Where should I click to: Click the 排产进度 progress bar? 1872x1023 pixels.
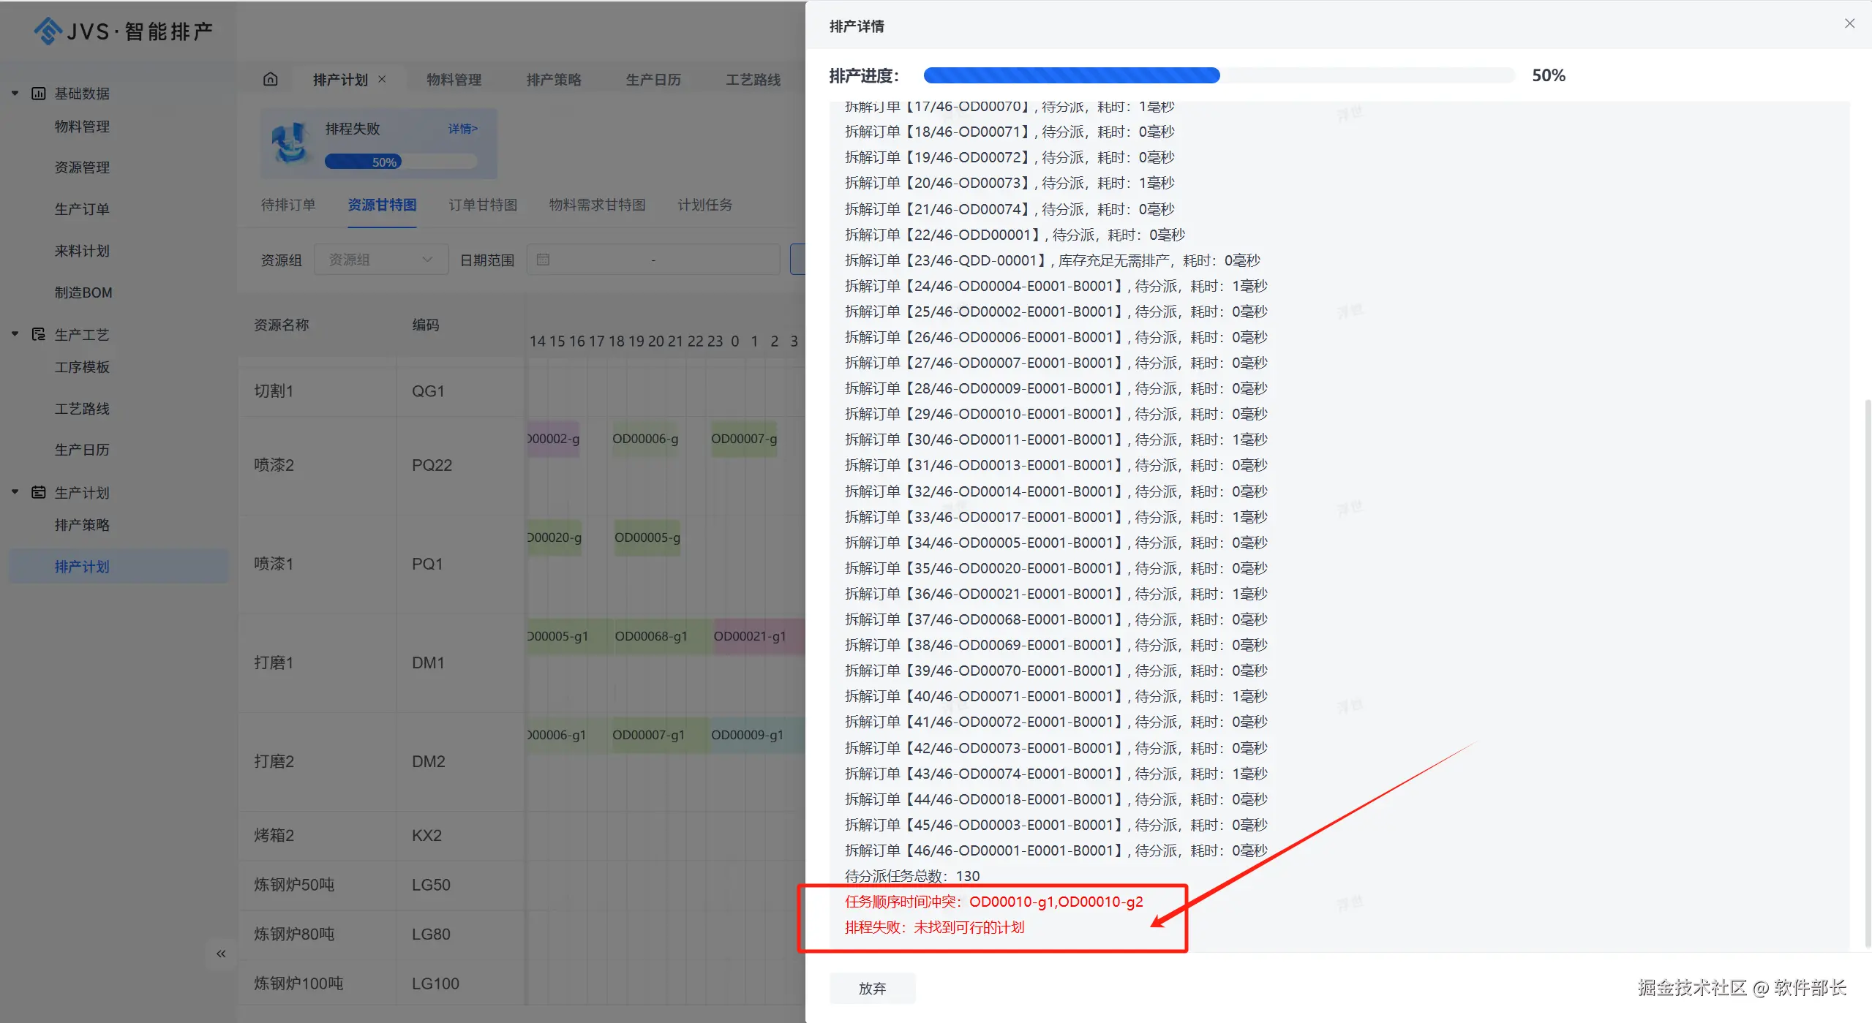point(1218,75)
